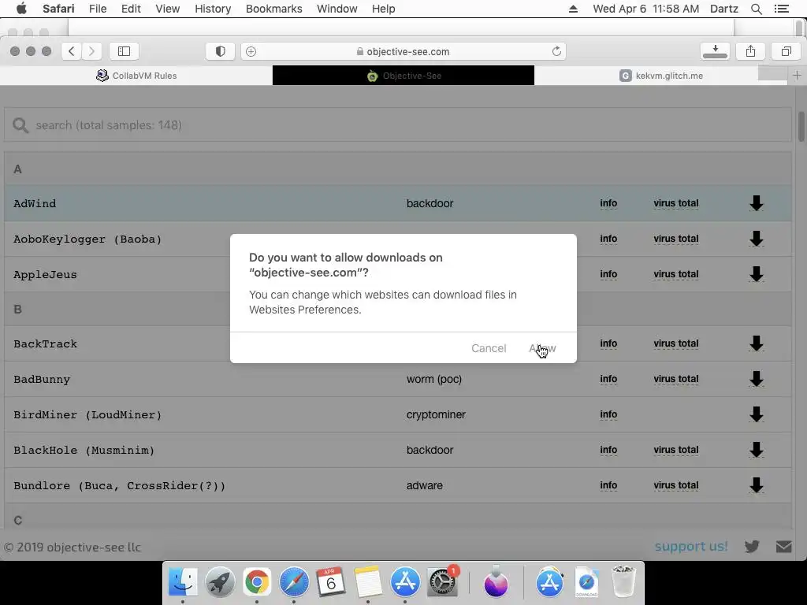Open info link for BadBunny
The image size is (807, 605).
608,379
